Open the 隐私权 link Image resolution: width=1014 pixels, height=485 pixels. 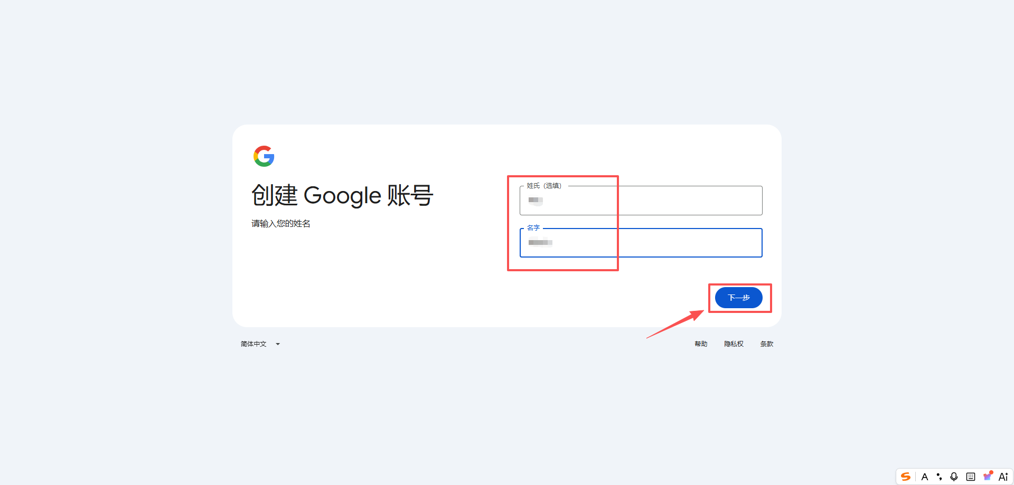734,344
